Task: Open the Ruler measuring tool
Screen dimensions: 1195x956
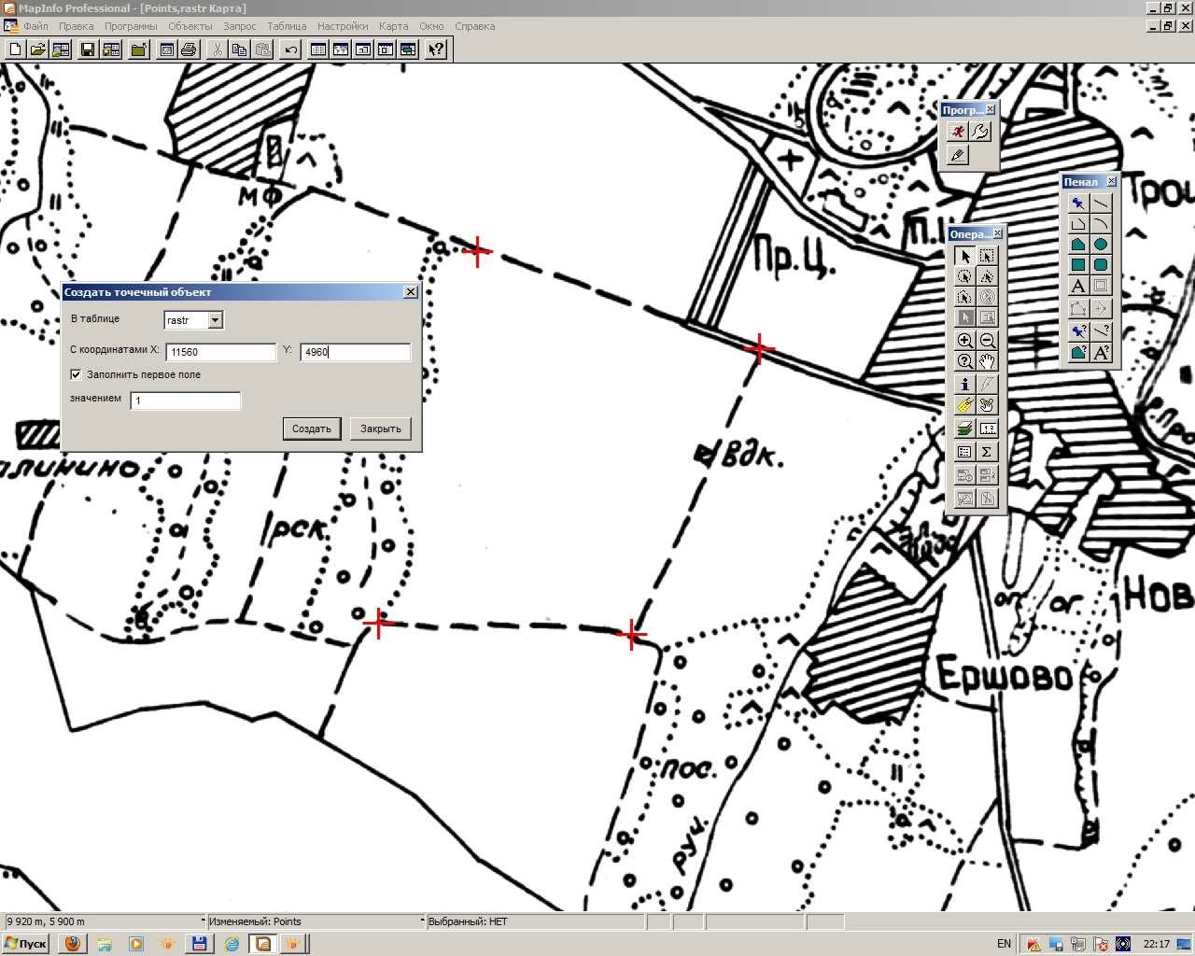Action: tap(987, 429)
